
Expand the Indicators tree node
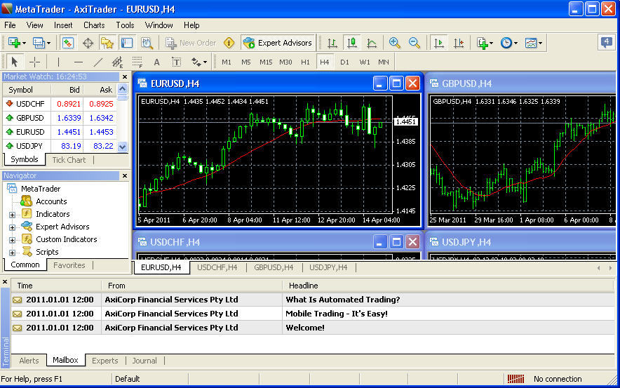coord(12,215)
